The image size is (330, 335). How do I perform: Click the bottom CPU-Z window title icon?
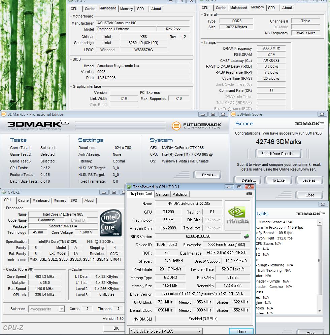click(x=4, y=192)
